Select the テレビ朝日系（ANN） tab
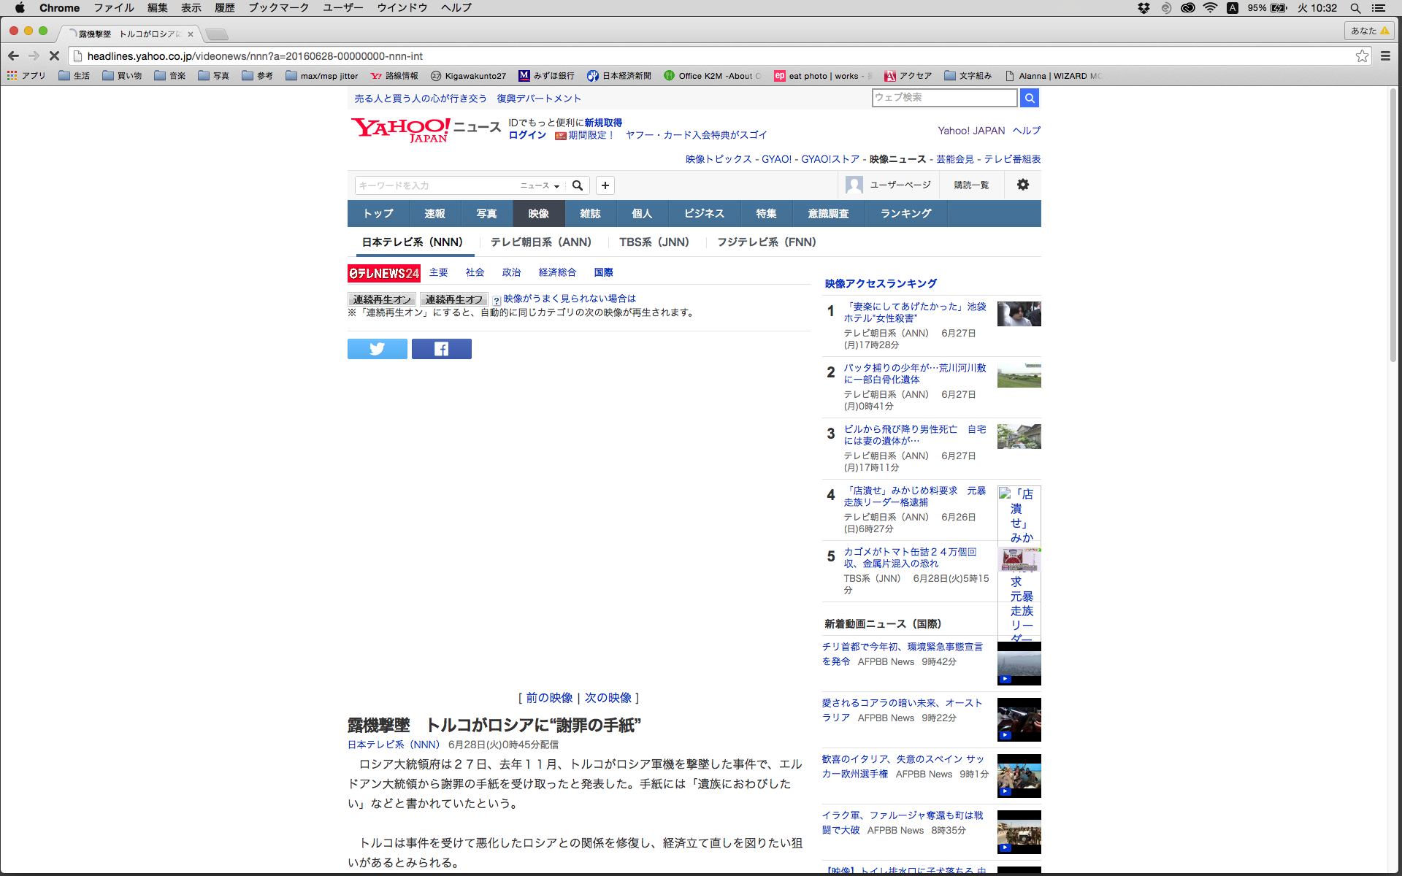1402x876 pixels. (540, 242)
